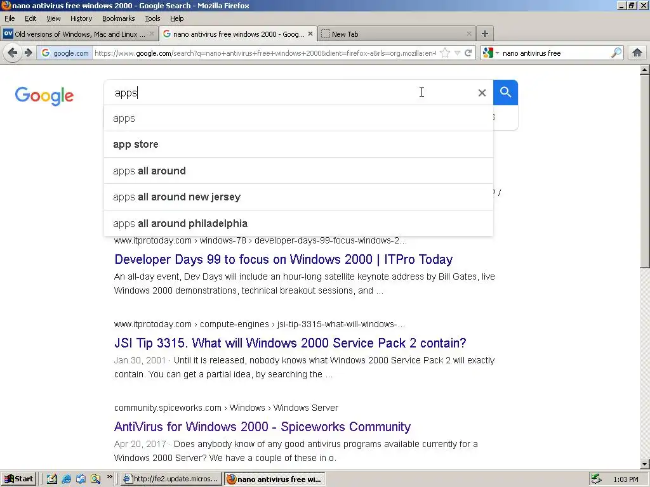Open 'JSI Tip 3315' search result
This screenshot has height=487, width=650.
point(290,343)
